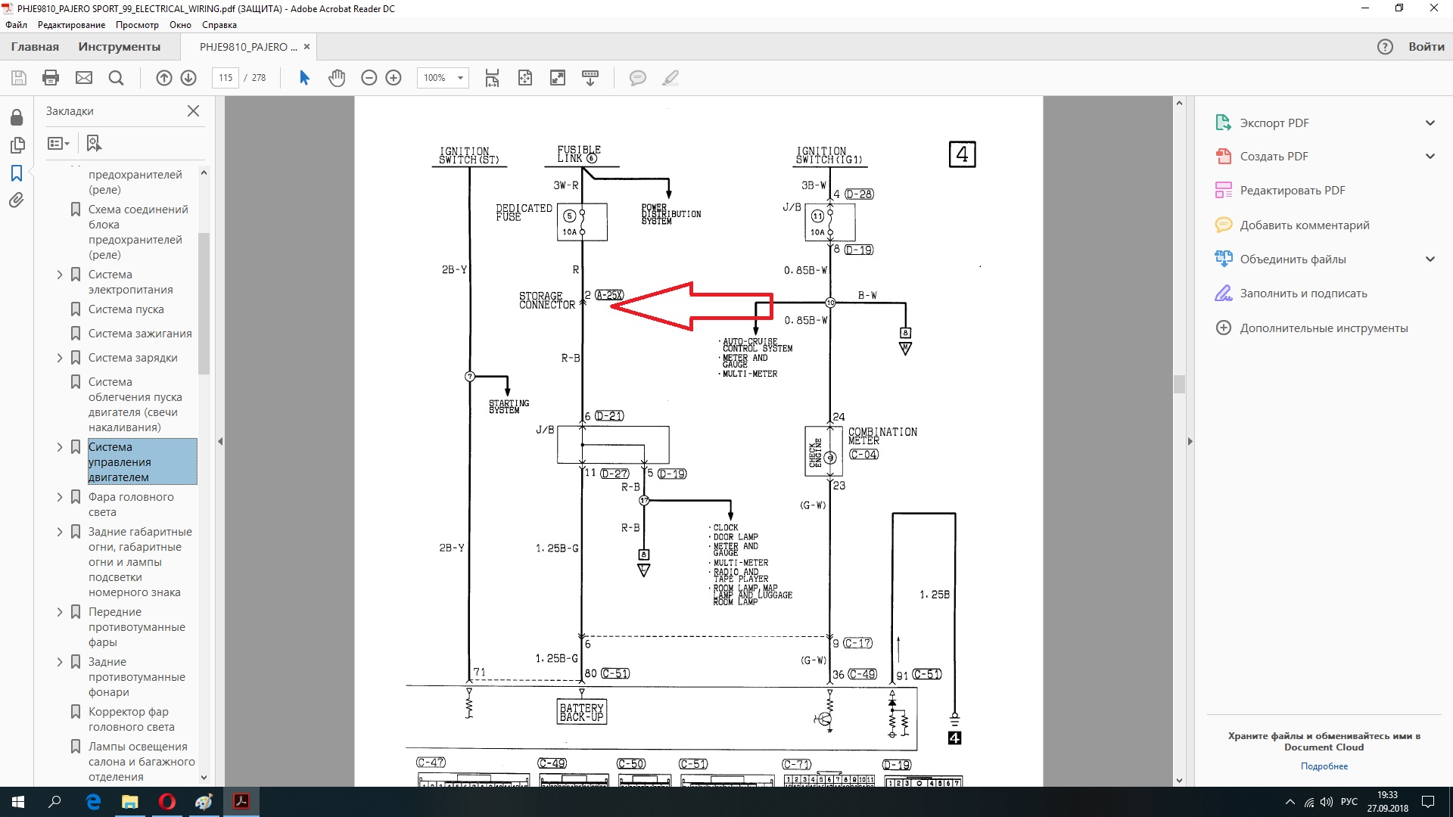Collapse right tools pane arrow

(1190, 441)
